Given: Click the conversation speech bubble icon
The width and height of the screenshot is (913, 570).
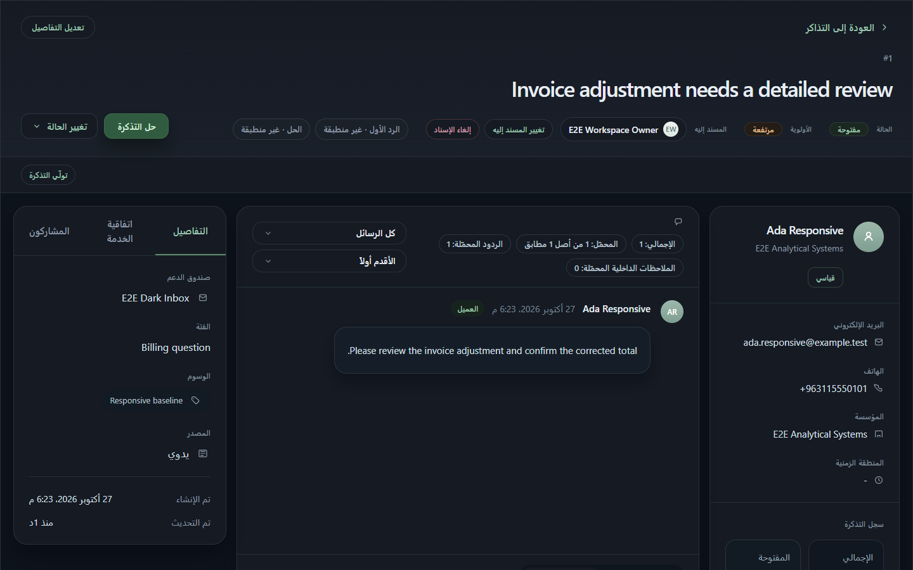Looking at the screenshot, I should [678, 222].
